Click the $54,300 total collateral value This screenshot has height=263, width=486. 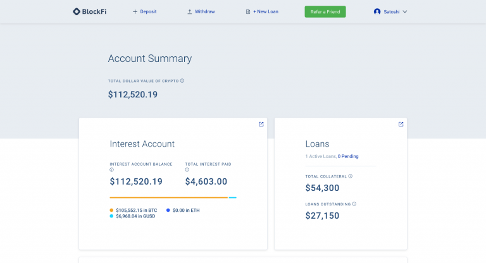click(322, 188)
